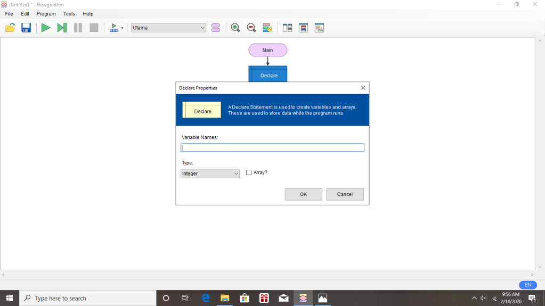Focus the Variable Names text field
The image size is (545, 306).
(x=272, y=148)
